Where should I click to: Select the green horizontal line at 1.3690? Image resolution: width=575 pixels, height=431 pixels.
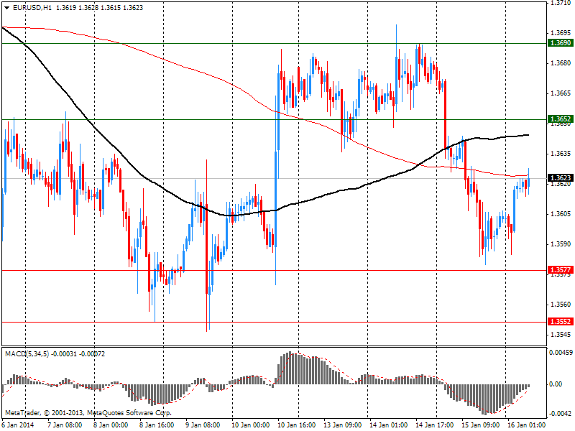click(275, 43)
